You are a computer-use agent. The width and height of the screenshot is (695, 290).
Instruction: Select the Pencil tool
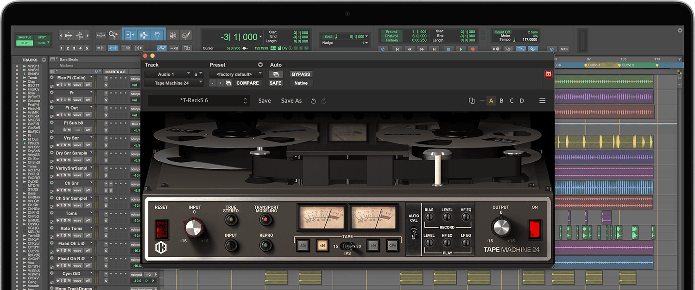tap(186, 35)
